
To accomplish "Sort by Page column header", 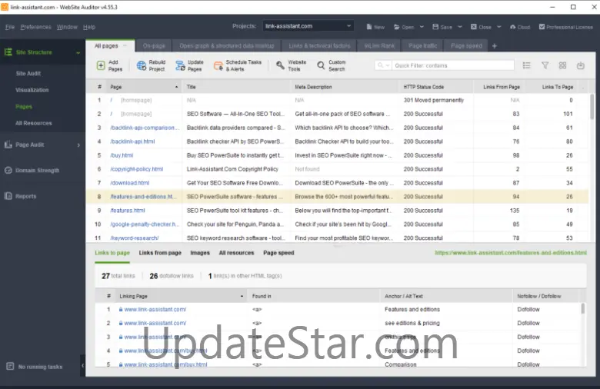I will point(144,87).
